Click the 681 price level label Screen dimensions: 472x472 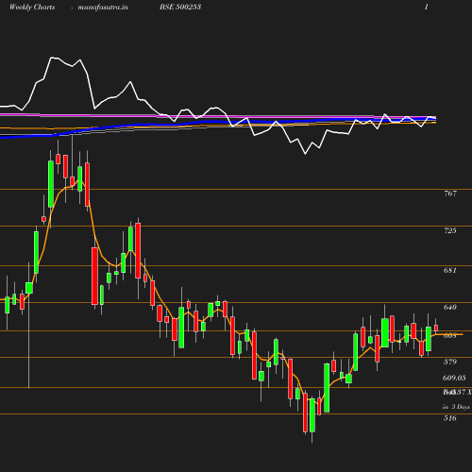pos(450,270)
